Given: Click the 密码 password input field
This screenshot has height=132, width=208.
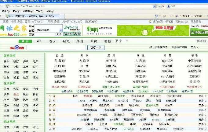Looking at the screenshot, I should point(45,34).
